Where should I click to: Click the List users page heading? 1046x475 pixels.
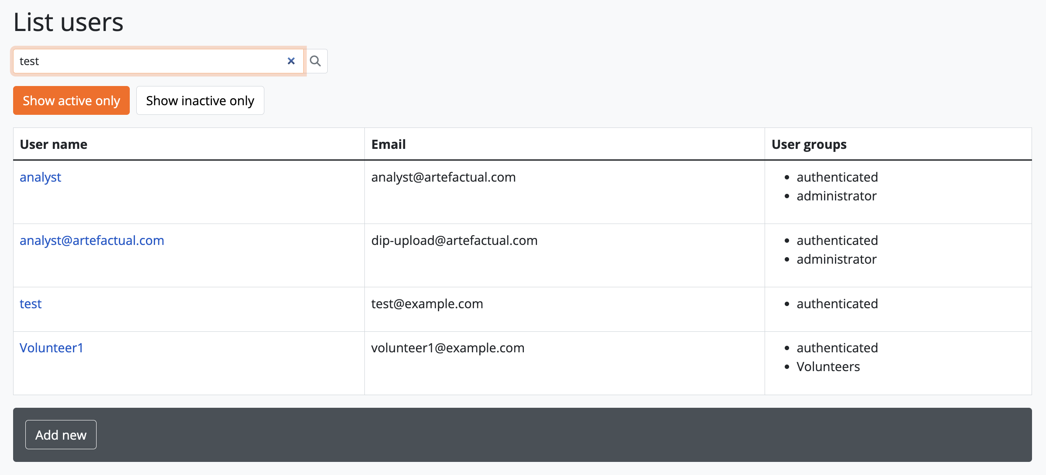[68, 22]
